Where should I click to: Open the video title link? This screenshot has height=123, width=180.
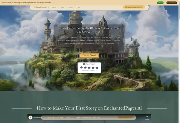66,118
